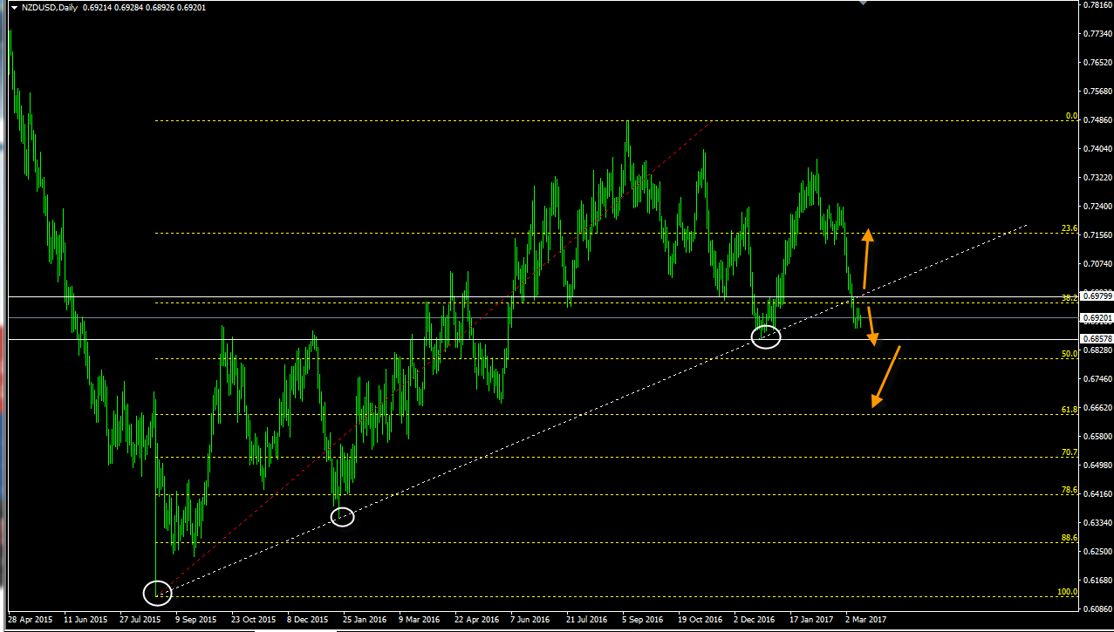Click the 0.77340 price axis label

1097,34
